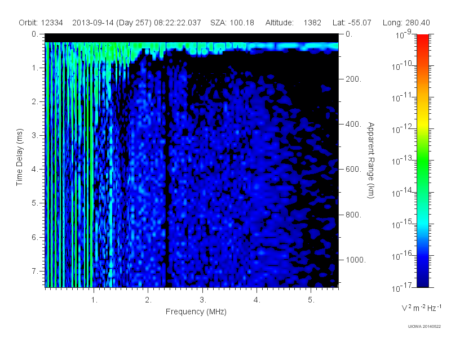The image size is (451, 338).
Task: Click apparent range tick label '1000.'
Action: (x=356, y=260)
